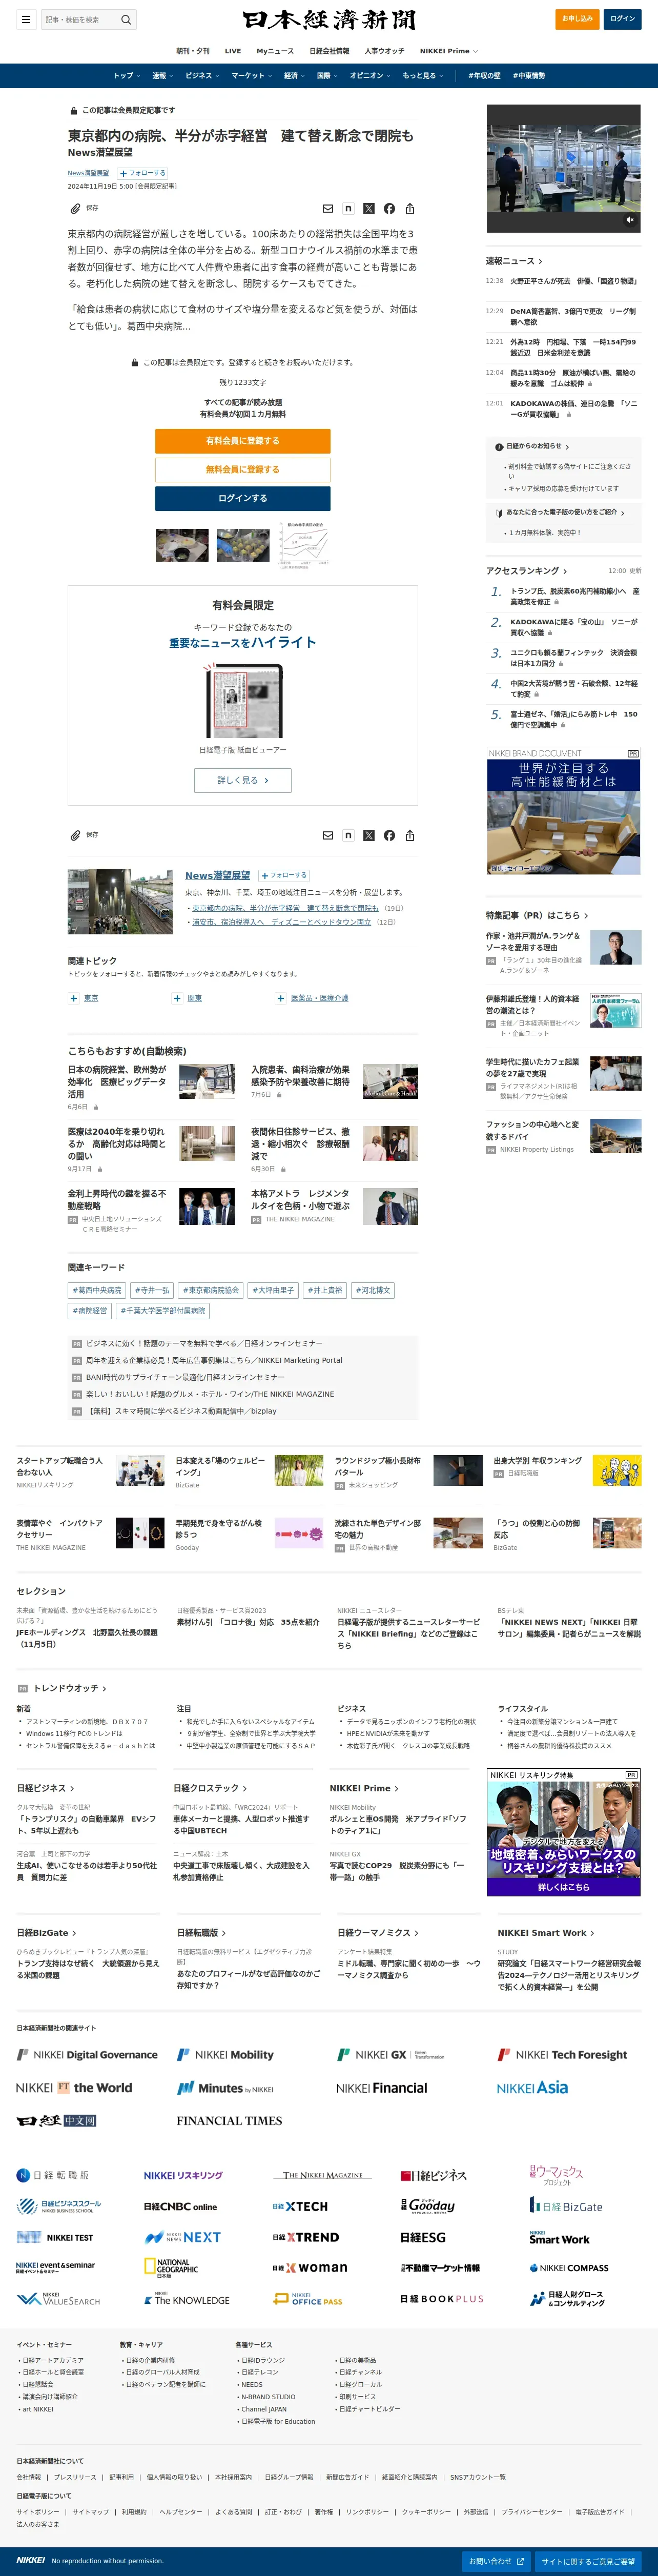Open 日経からのお知らせ info icon
658x2576 pixels.
(499, 447)
